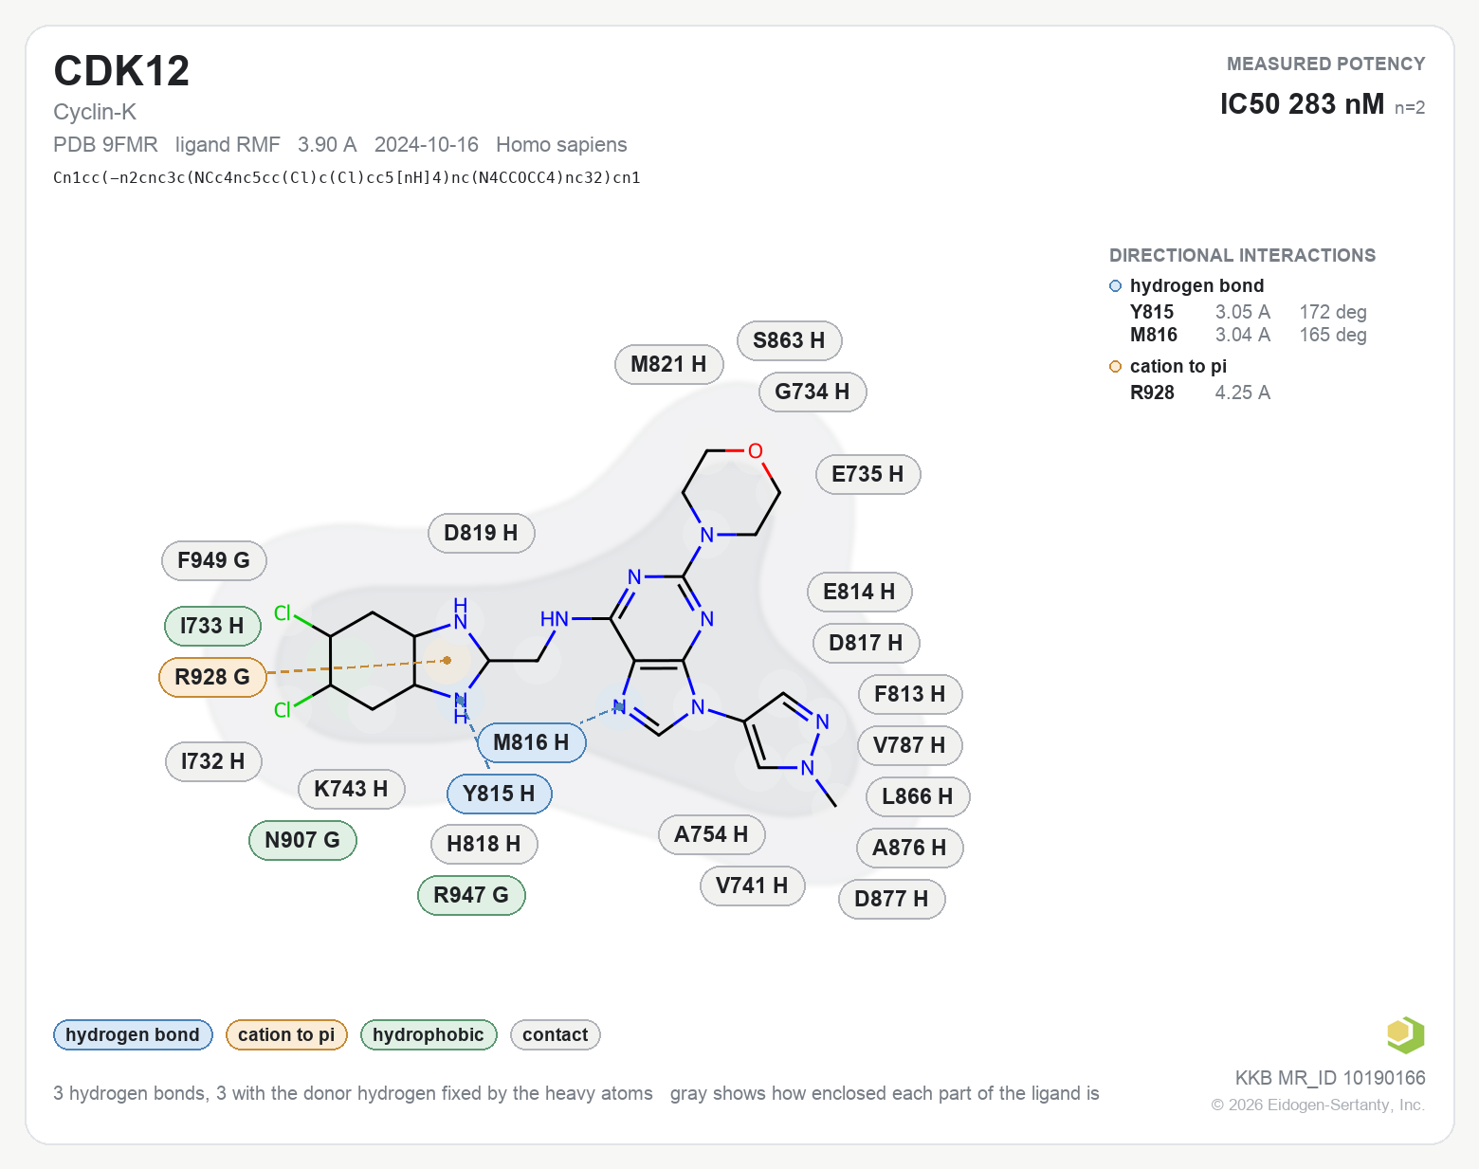Click the S863 H residue label
1479x1169 pixels.
click(x=789, y=340)
